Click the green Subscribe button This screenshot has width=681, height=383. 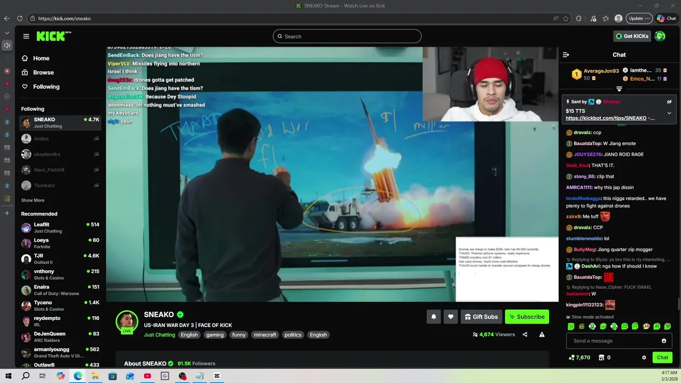pos(527,317)
